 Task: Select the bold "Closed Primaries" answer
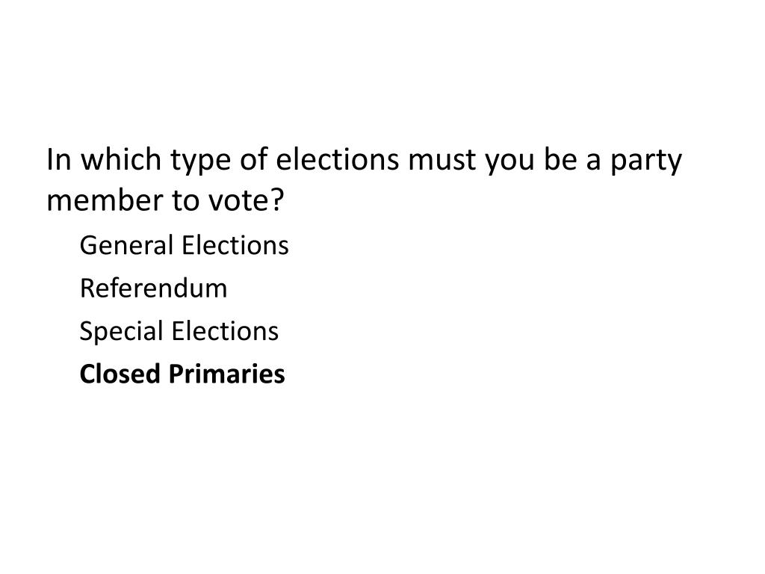coord(182,374)
